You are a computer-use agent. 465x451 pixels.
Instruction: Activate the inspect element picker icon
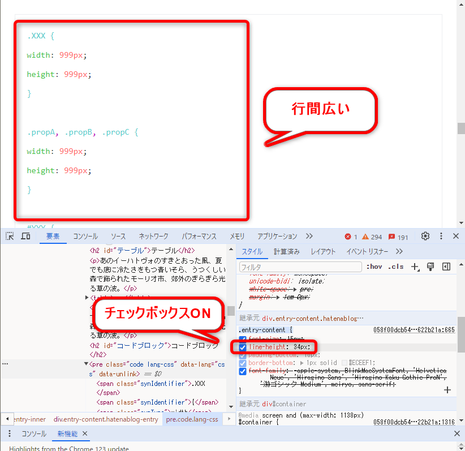point(10,236)
